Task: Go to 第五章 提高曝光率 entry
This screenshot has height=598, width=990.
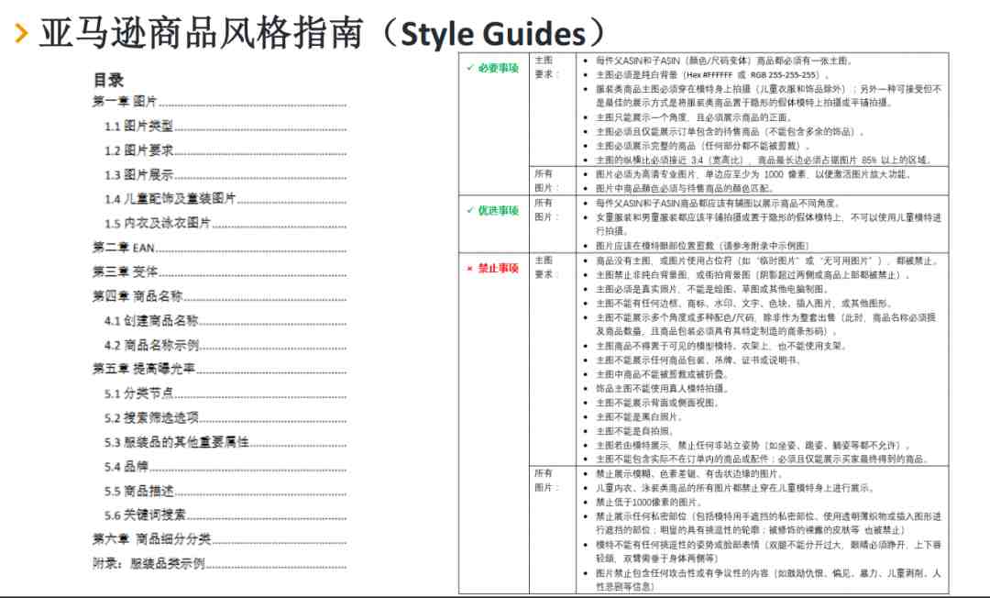Action: tap(220, 369)
